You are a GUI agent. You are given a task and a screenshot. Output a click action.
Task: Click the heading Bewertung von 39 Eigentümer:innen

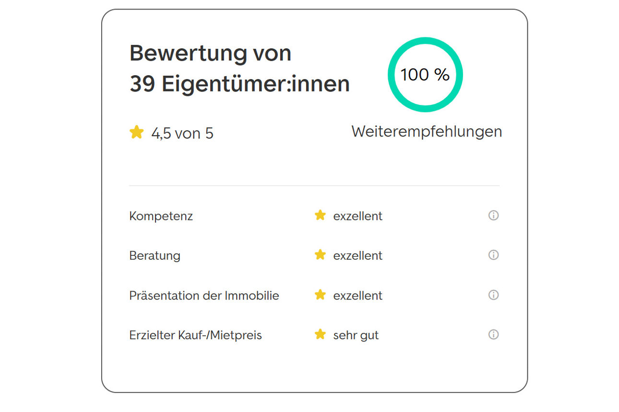pyautogui.click(x=239, y=69)
